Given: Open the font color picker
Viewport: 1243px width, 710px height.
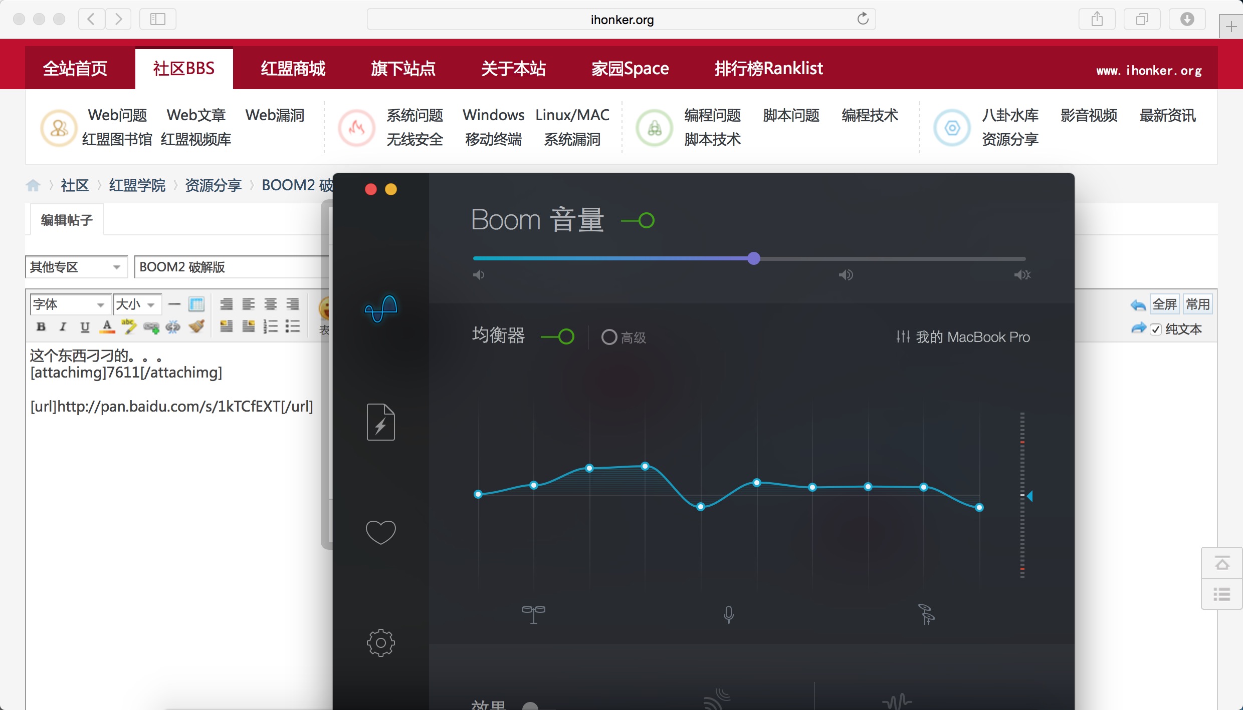Looking at the screenshot, I should (x=107, y=327).
